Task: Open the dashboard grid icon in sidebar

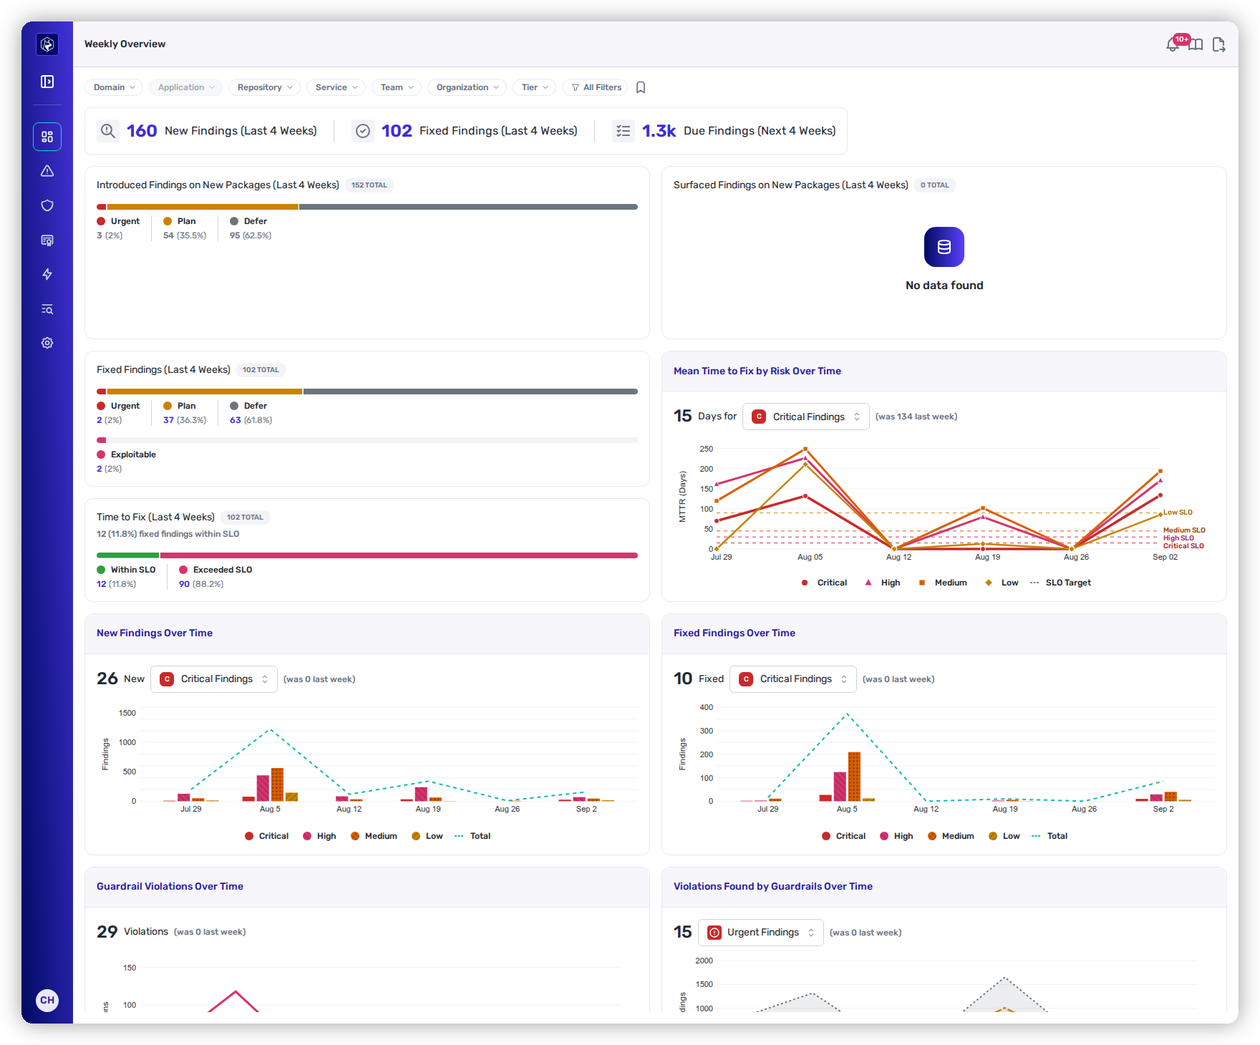Action: click(x=47, y=137)
